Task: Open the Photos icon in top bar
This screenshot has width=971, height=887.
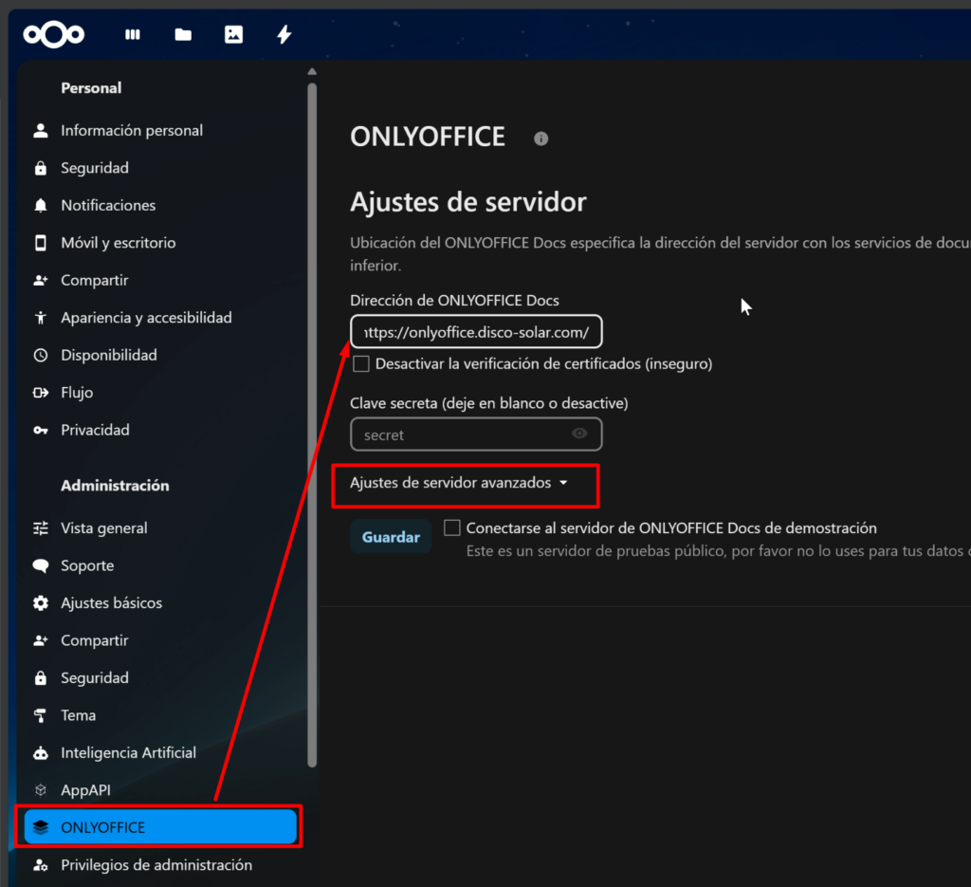Action: [x=233, y=35]
